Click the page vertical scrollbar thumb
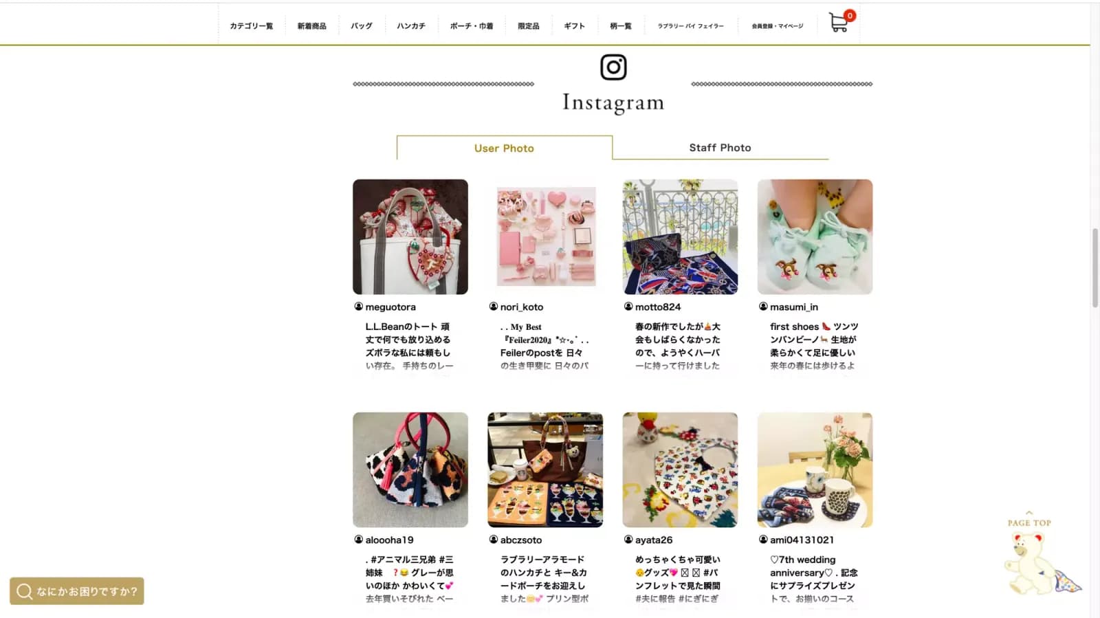This screenshot has width=1100, height=618. (x=1095, y=268)
